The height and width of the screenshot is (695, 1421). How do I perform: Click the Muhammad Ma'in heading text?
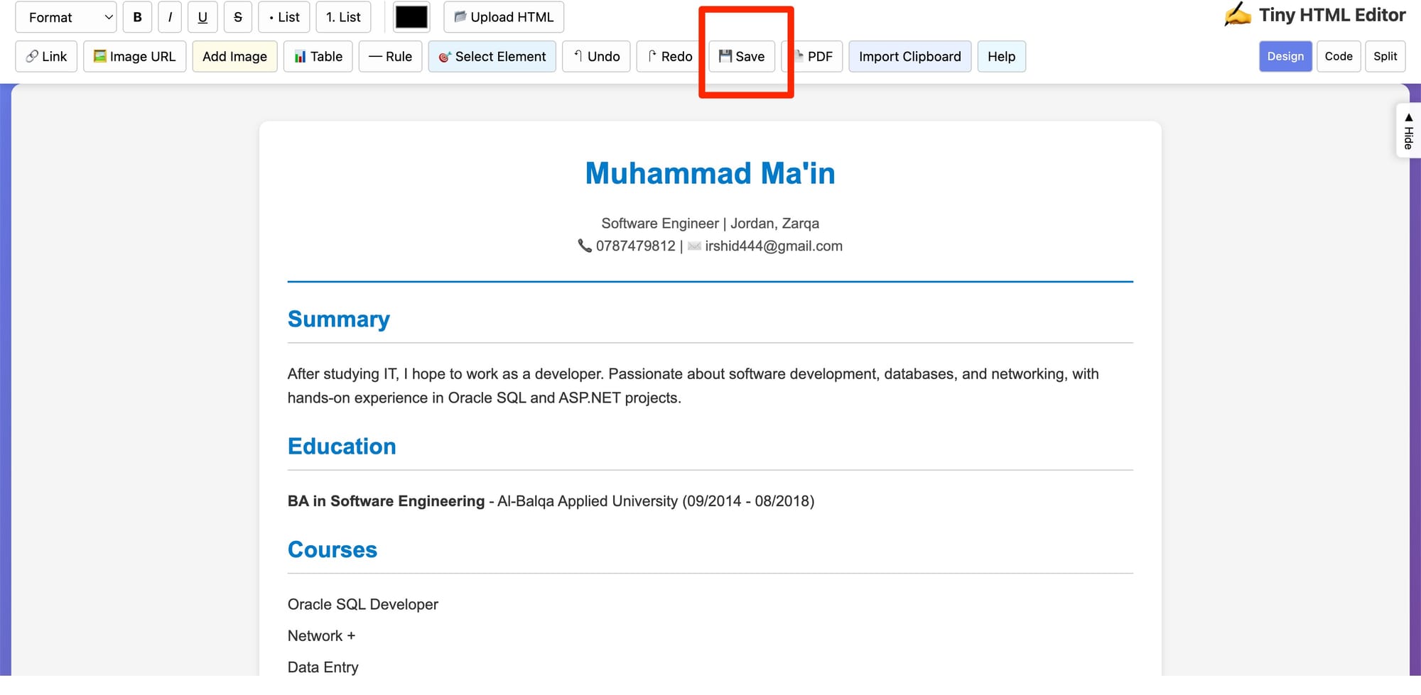(x=710, y=173)
